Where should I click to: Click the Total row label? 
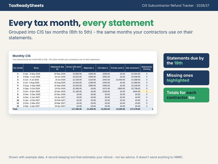[x=15, y=109]
